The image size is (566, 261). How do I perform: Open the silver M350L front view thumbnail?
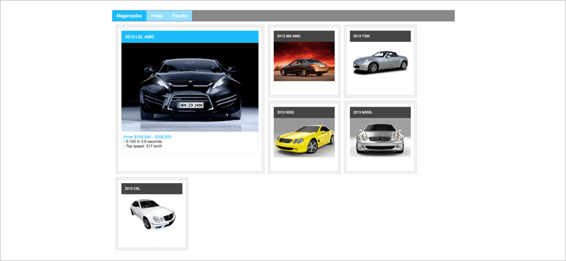click(x=380, y=138)
